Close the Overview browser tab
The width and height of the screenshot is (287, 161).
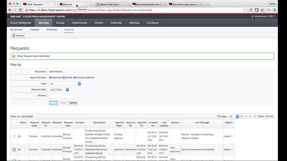(x=91, y=4)
